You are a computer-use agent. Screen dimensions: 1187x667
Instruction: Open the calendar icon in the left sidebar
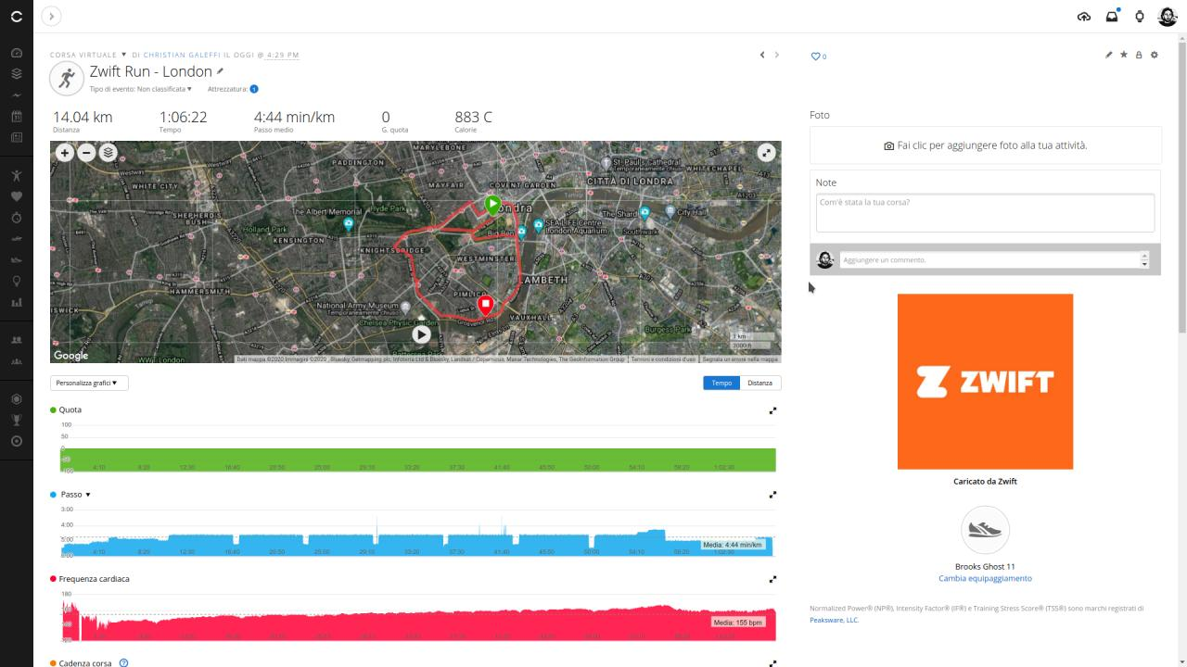(16, 115)
